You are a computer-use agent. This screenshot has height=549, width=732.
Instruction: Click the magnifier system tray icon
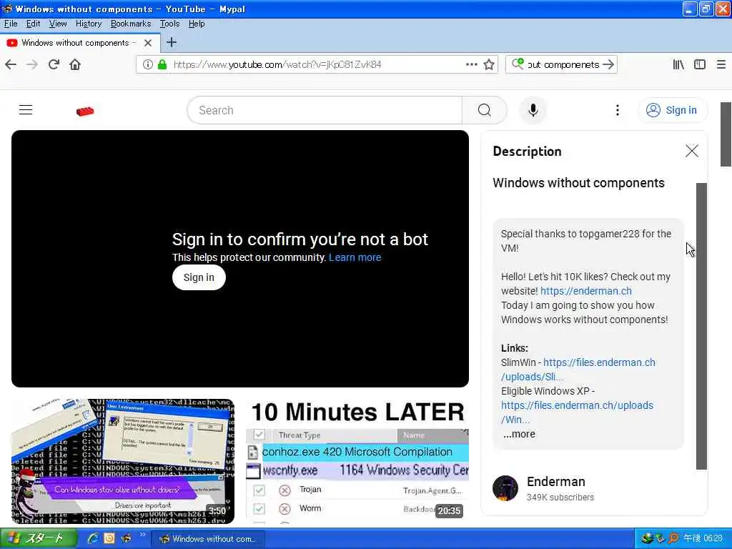tap(673, 538)
